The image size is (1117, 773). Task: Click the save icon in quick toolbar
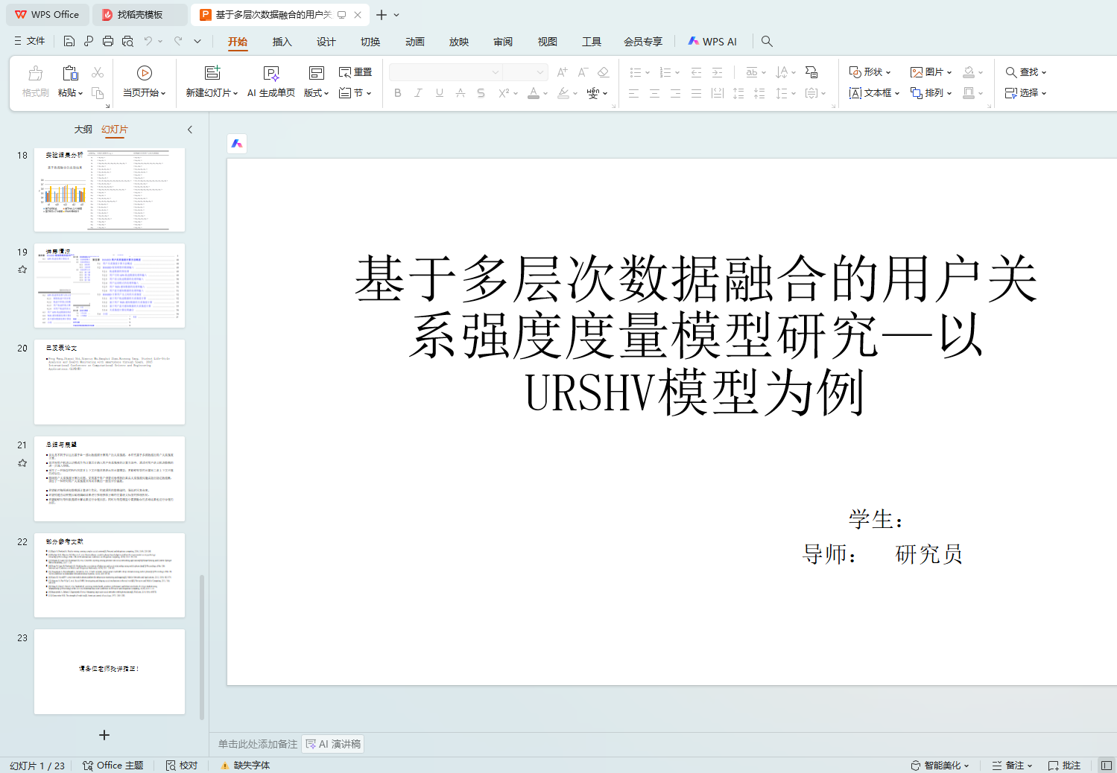(x=69, y=42)
